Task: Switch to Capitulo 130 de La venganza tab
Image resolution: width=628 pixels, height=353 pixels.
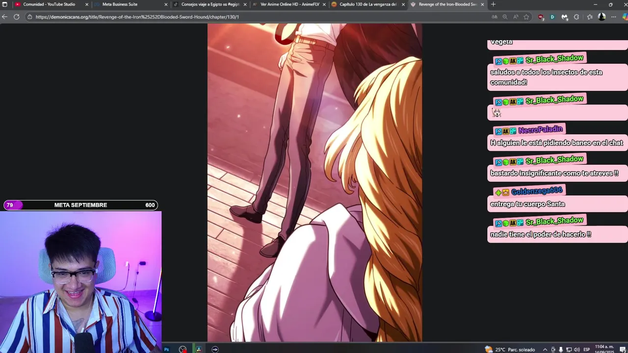Action: pyautogui.click(x=368, y=4)
